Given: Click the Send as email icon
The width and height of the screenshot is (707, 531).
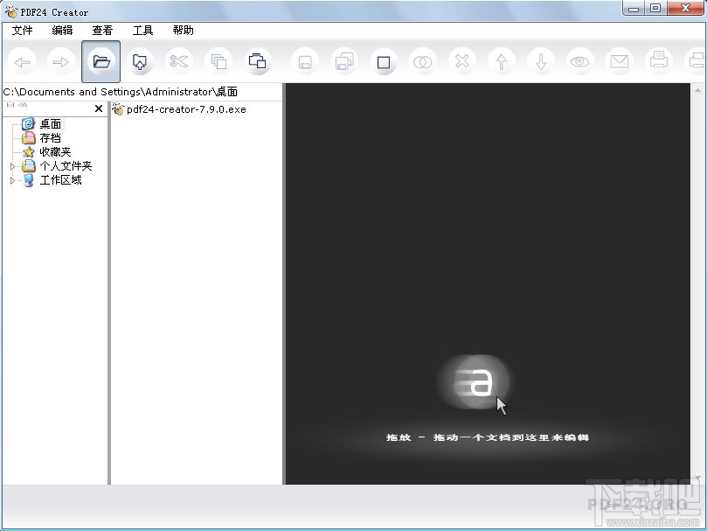Looking at the screenshot, I should click(x=619, y=61).
